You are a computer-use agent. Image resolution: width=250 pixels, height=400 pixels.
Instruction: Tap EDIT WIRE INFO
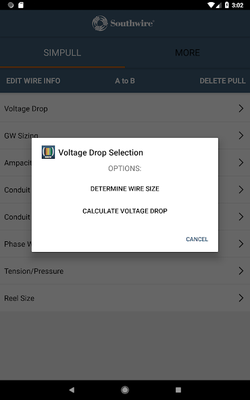(x=33, y=81)
